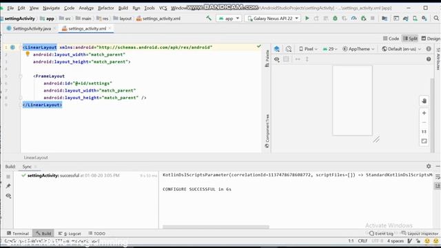Toggle the Attributes side panel

(438, 59)
